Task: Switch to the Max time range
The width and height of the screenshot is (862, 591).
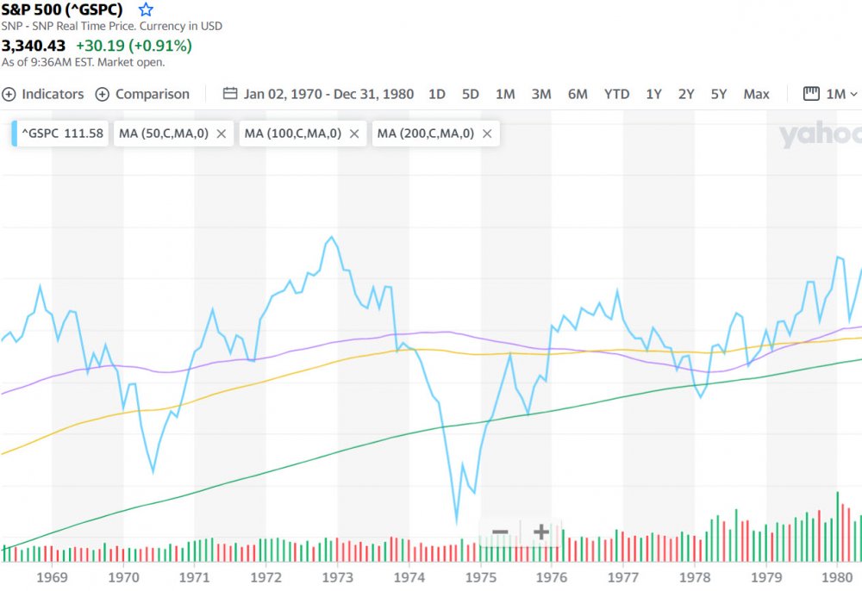Action: (756, 94)
